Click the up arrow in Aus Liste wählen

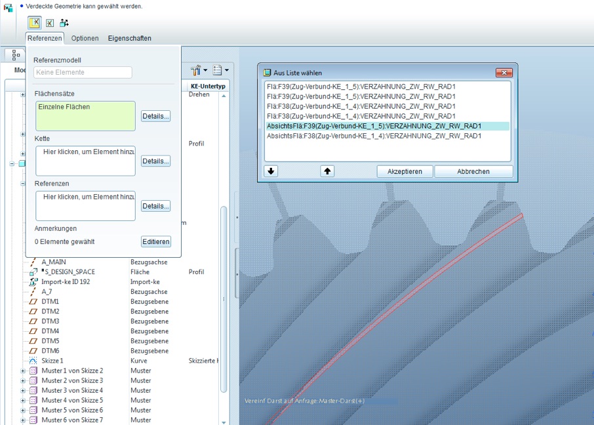(x=327, y=171)
